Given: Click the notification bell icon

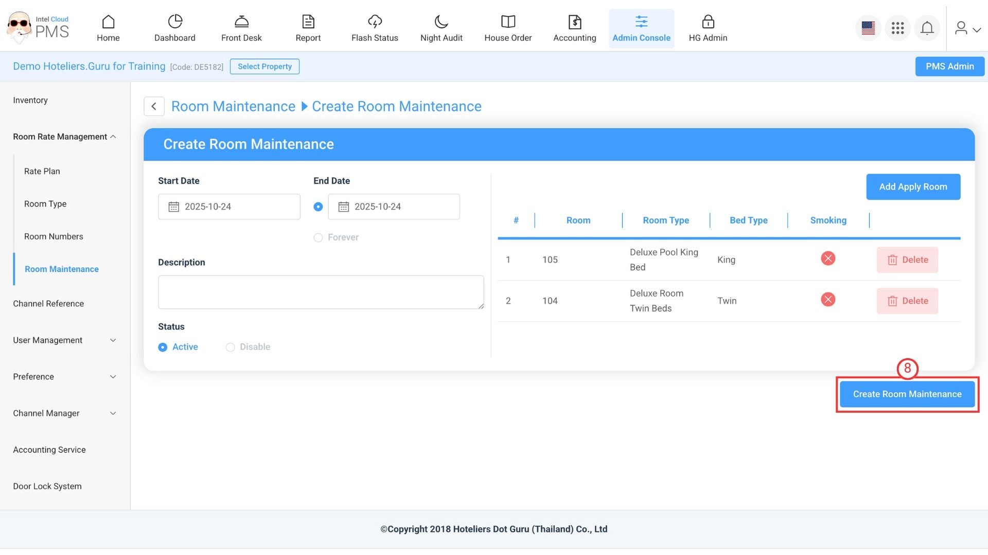Looking at the screenshot, I should click(x=927, y=28).
